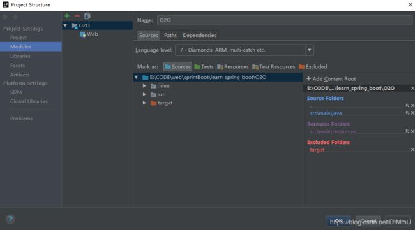Remove E:\CODE content root entry
Viewport: 415px width, 230px height.
(x=412, y=88)
